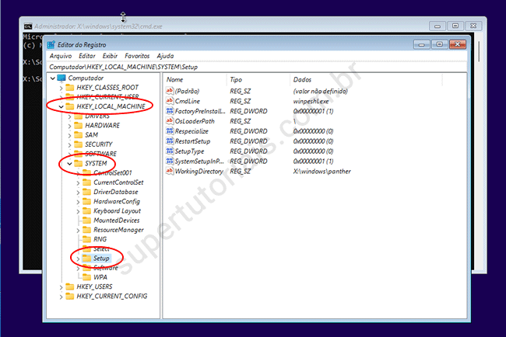Collapse the SYSTEM key arrow
This screenshot has height=337, width=506.
coord(69,163)
